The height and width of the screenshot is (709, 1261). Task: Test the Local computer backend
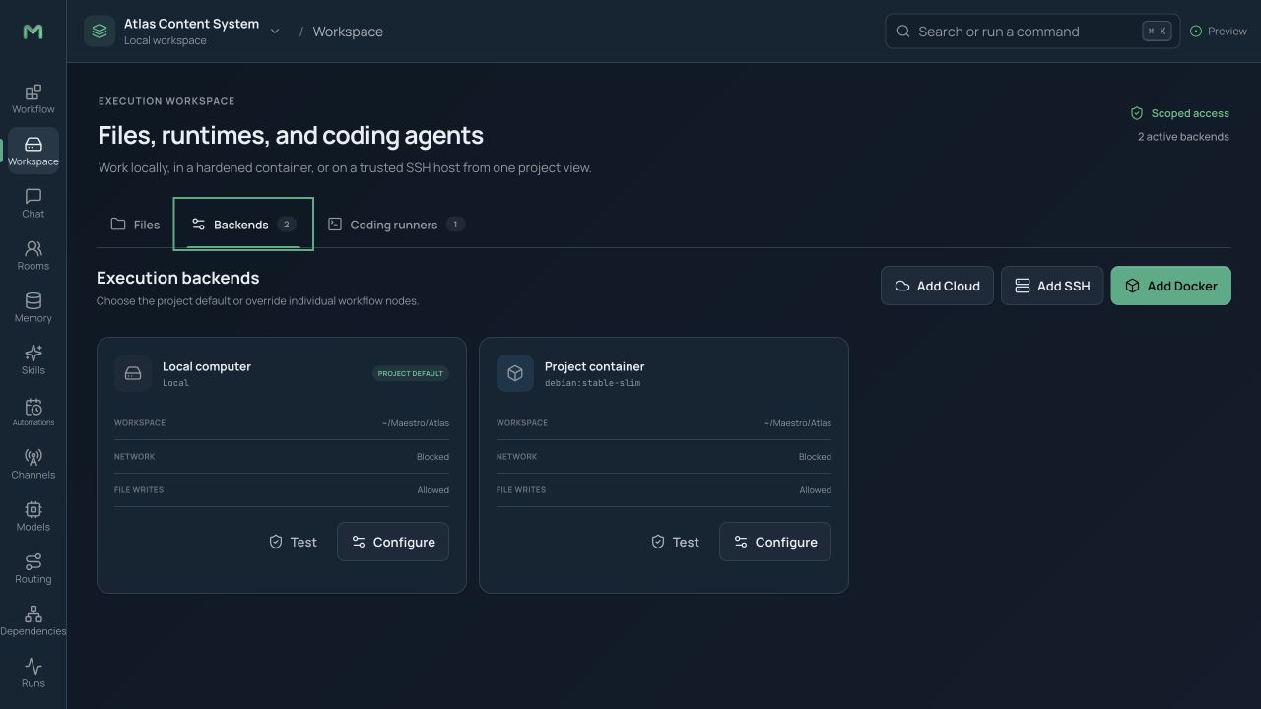pos(293,542)
